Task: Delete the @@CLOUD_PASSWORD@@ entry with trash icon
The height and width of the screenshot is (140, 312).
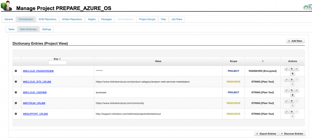Action: [292, 73]
